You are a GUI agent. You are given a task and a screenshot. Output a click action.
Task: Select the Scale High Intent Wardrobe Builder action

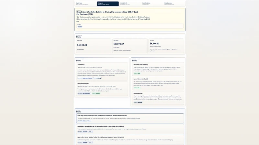tap(130, 118)
